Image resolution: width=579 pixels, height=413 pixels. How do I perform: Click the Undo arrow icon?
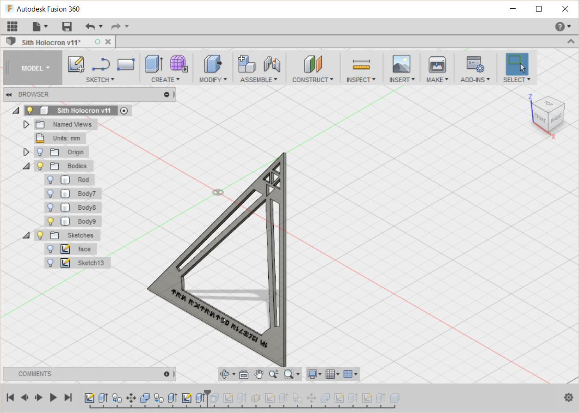[90, 26]
